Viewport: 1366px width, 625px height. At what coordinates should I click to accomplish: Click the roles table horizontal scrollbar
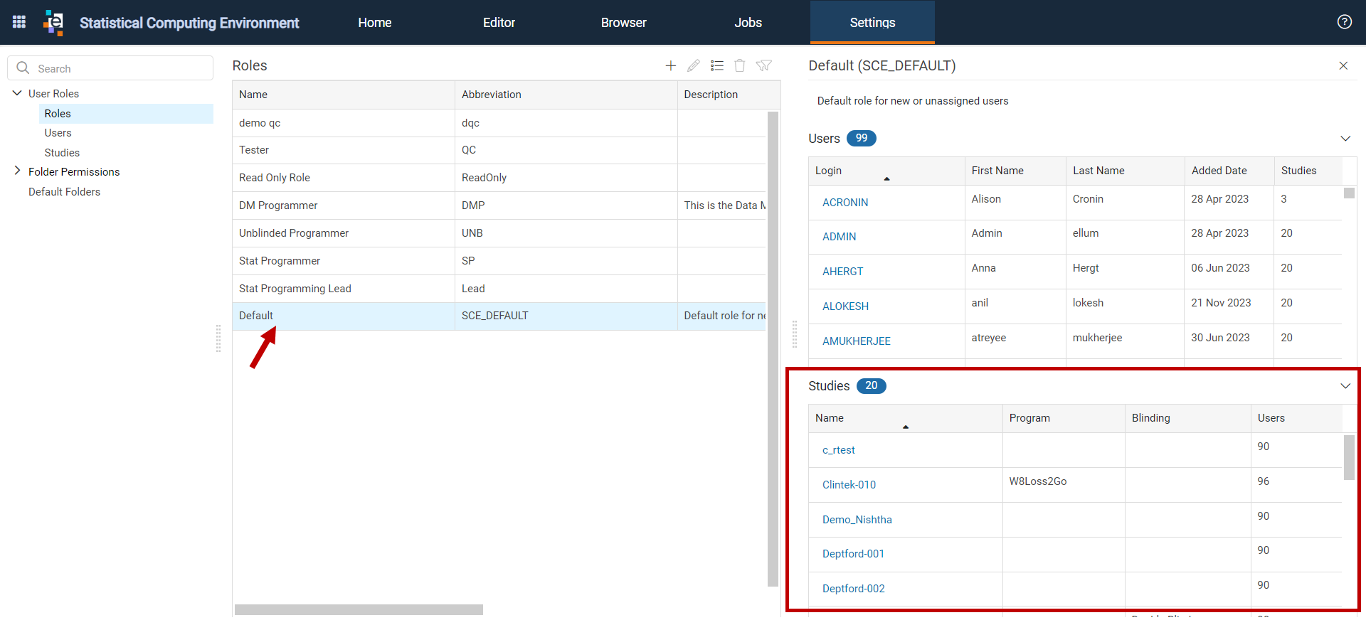(x=359, y=609)
